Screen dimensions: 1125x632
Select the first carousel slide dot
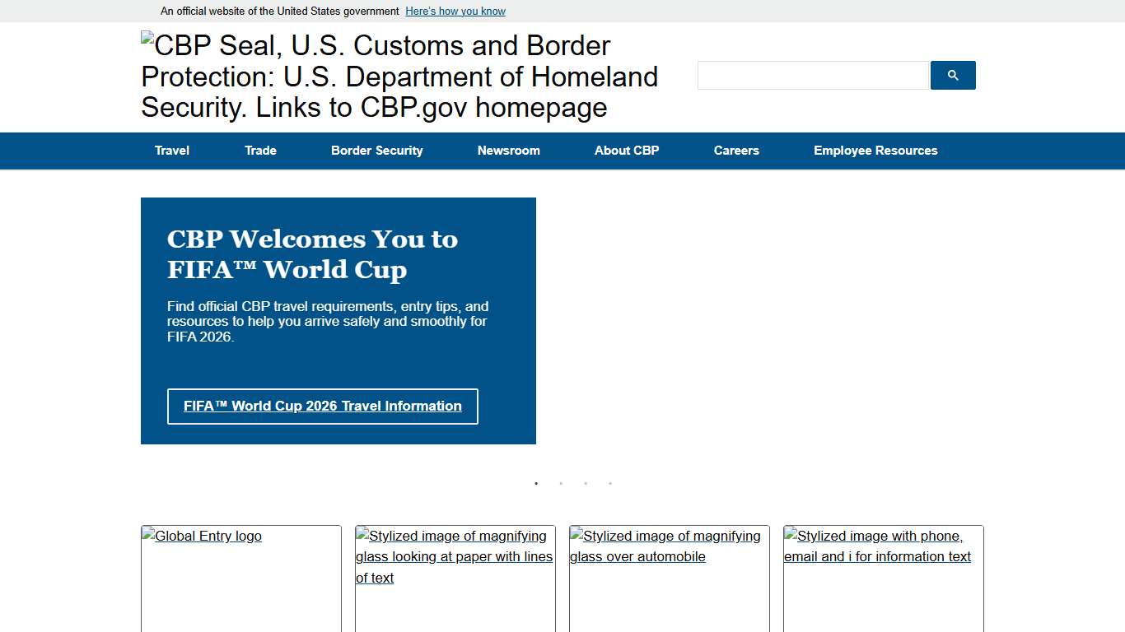[x=536, y=484]
